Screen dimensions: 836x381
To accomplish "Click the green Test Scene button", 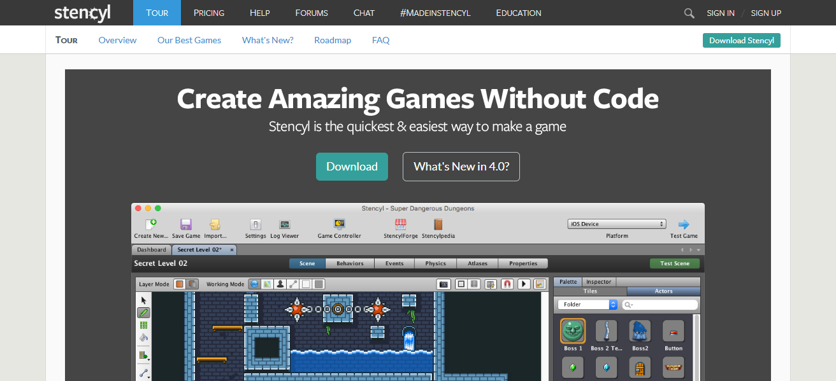I will tap(675, 263).
